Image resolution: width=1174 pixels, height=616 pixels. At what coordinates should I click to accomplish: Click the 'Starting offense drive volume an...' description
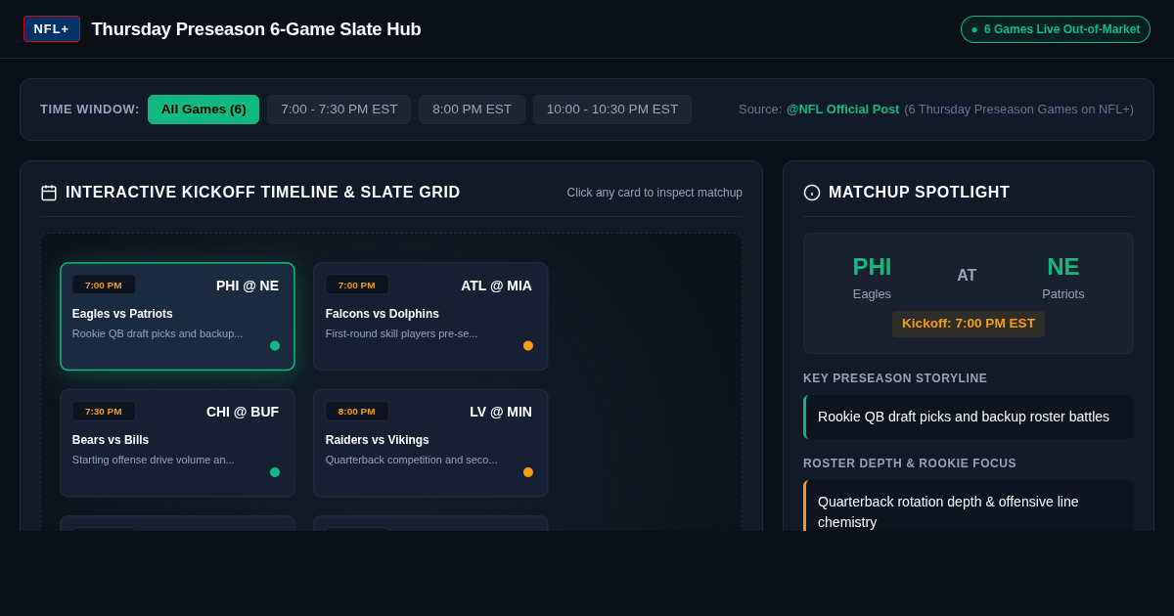[x=154, y=460]
